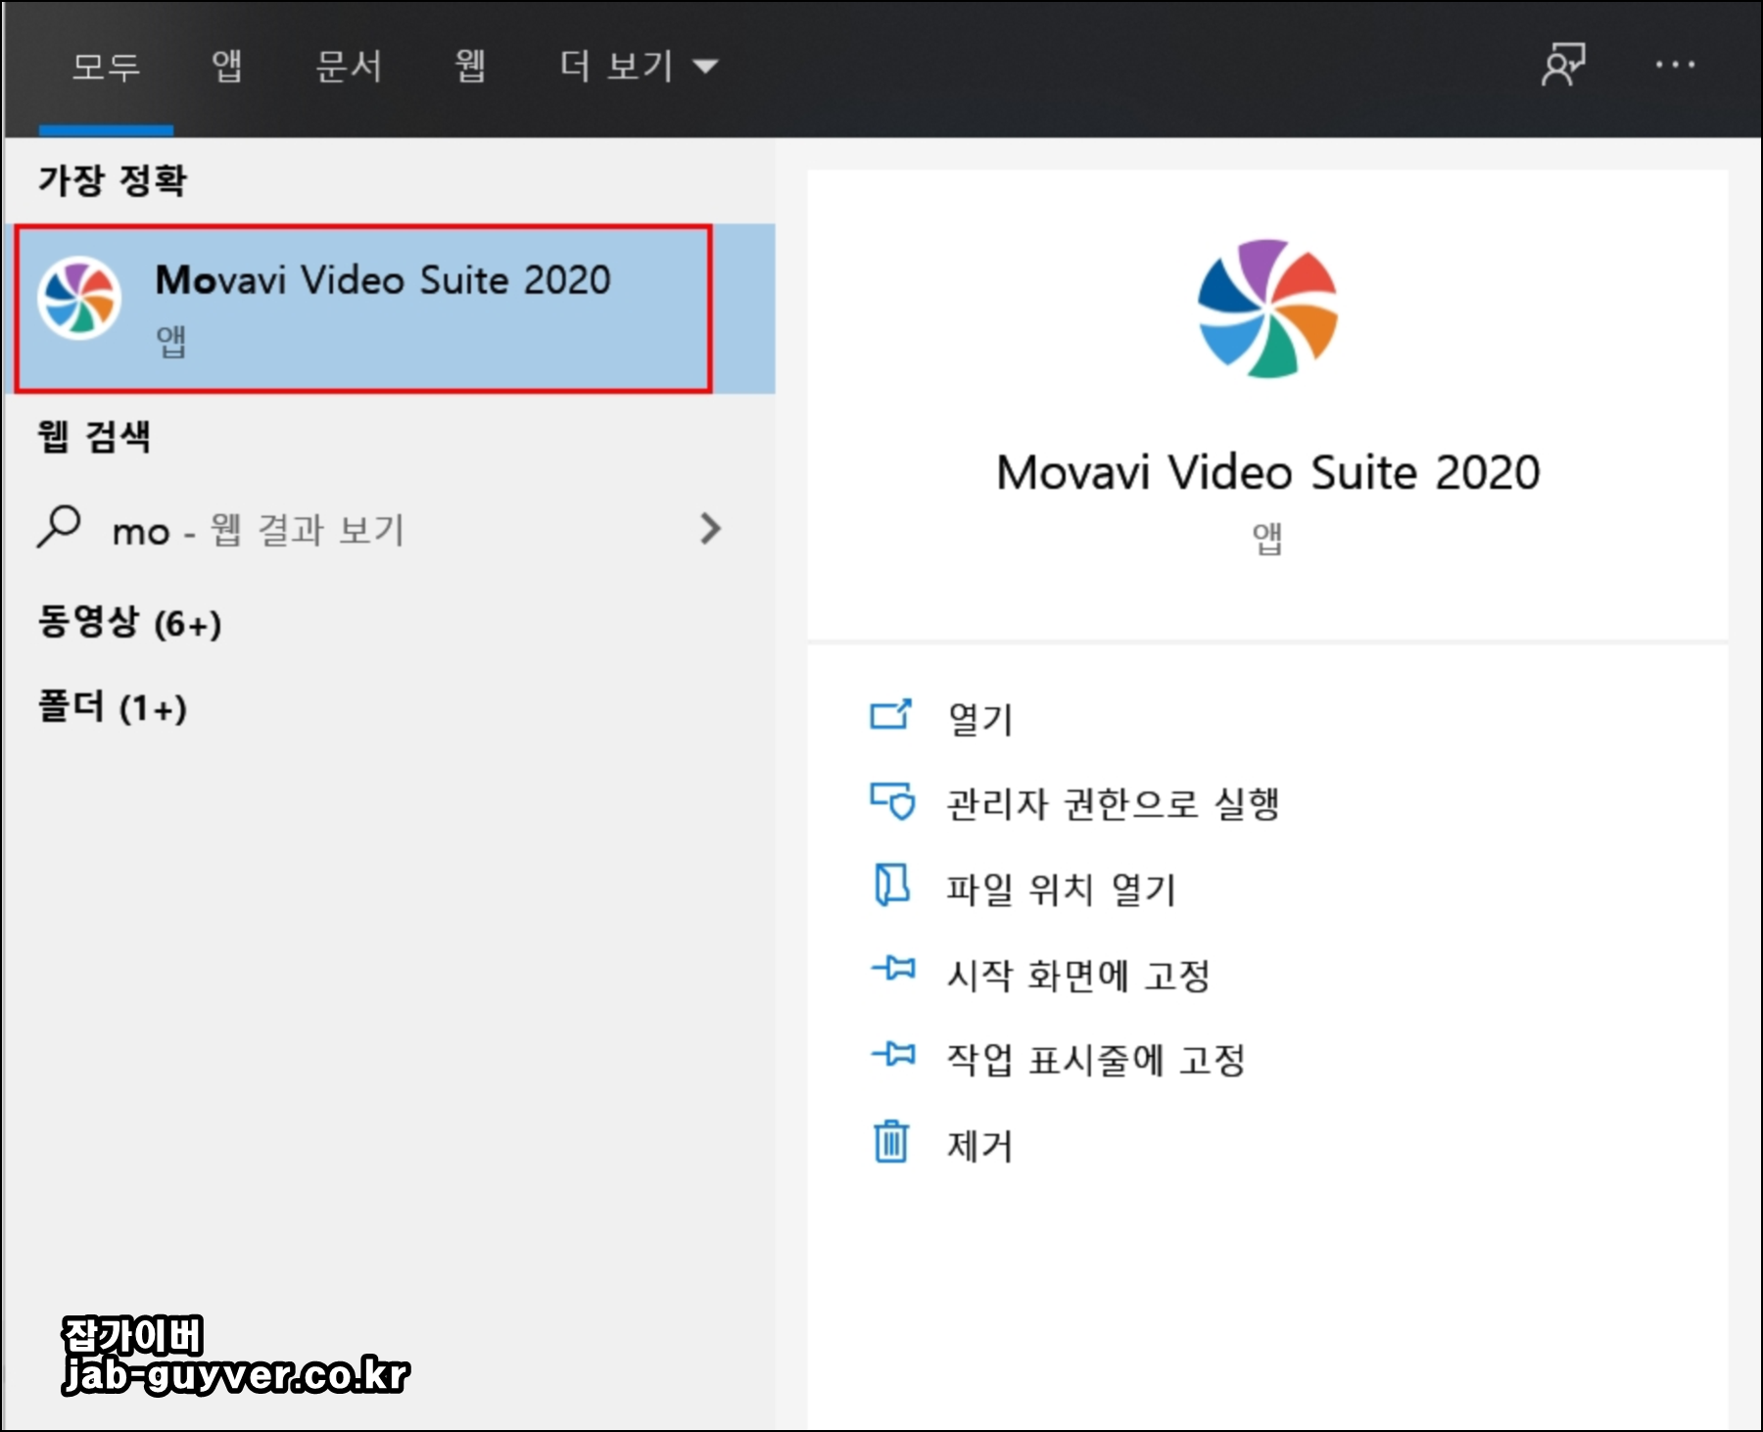Show 폴더 (1+) results

click(112, 706)
